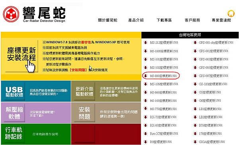Click download arrow beside GPS-003

[x=195, y=59]
